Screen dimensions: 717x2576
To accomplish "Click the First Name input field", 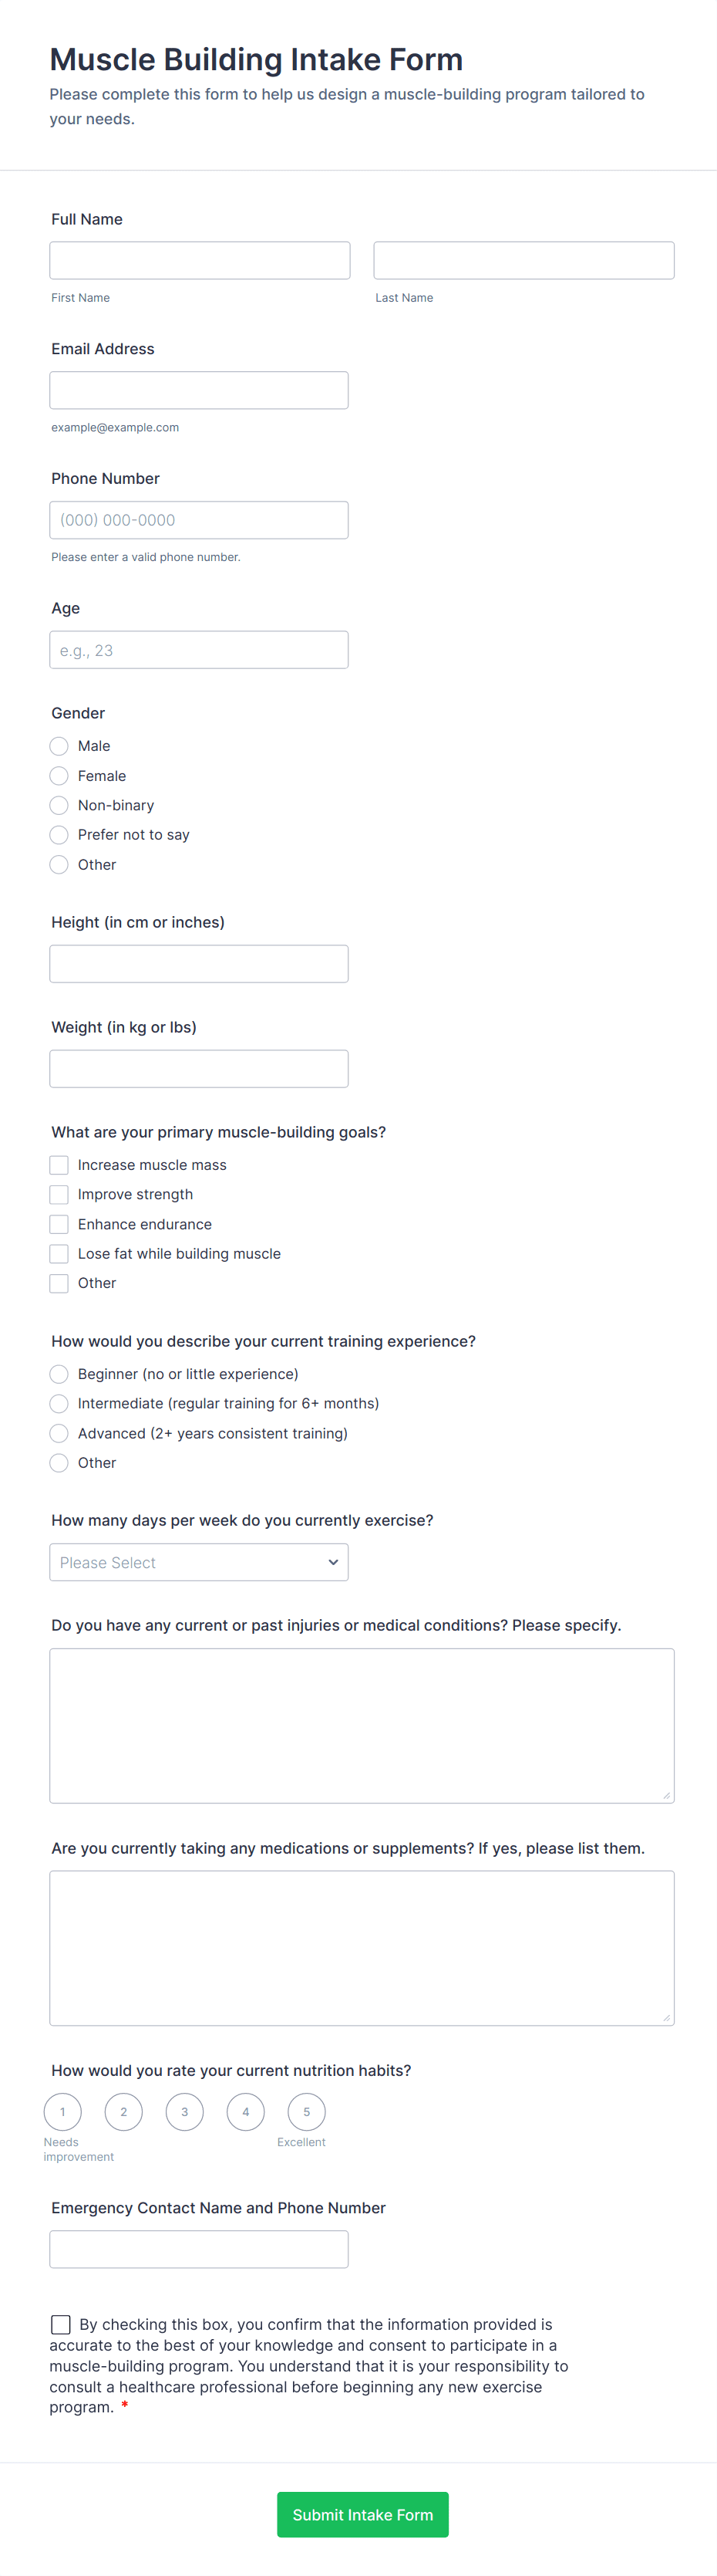I will click(199, 260).
